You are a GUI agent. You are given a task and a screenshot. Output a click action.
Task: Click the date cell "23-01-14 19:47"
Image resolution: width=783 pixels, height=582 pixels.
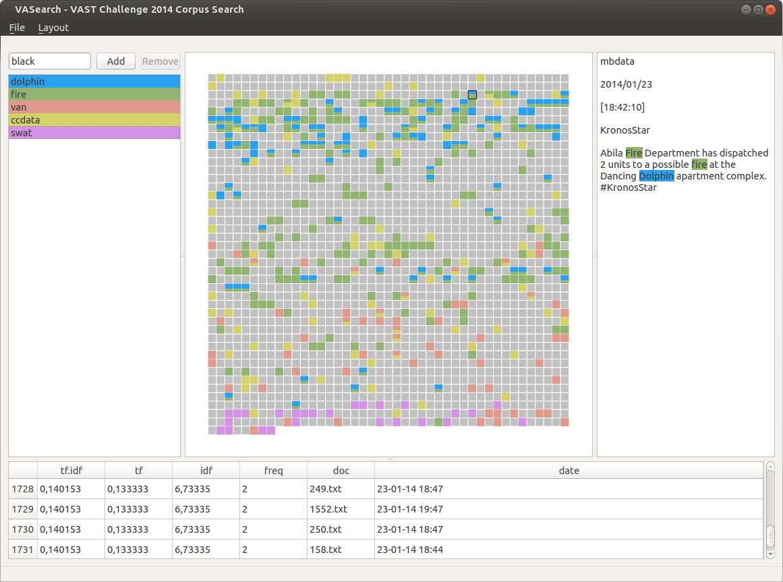click(x=569, y=509)
